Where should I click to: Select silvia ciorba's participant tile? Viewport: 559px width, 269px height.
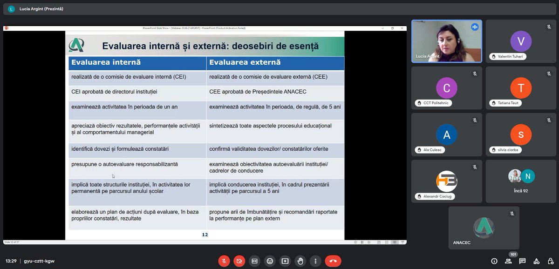[x=521, y=134]
